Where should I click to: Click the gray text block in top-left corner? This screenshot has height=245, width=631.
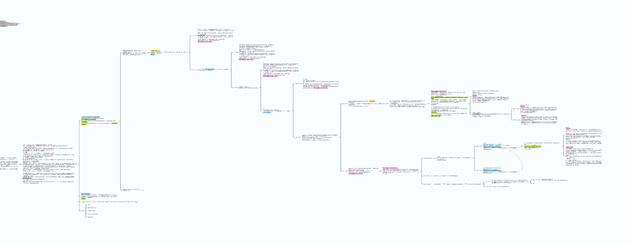click(9, 24)
